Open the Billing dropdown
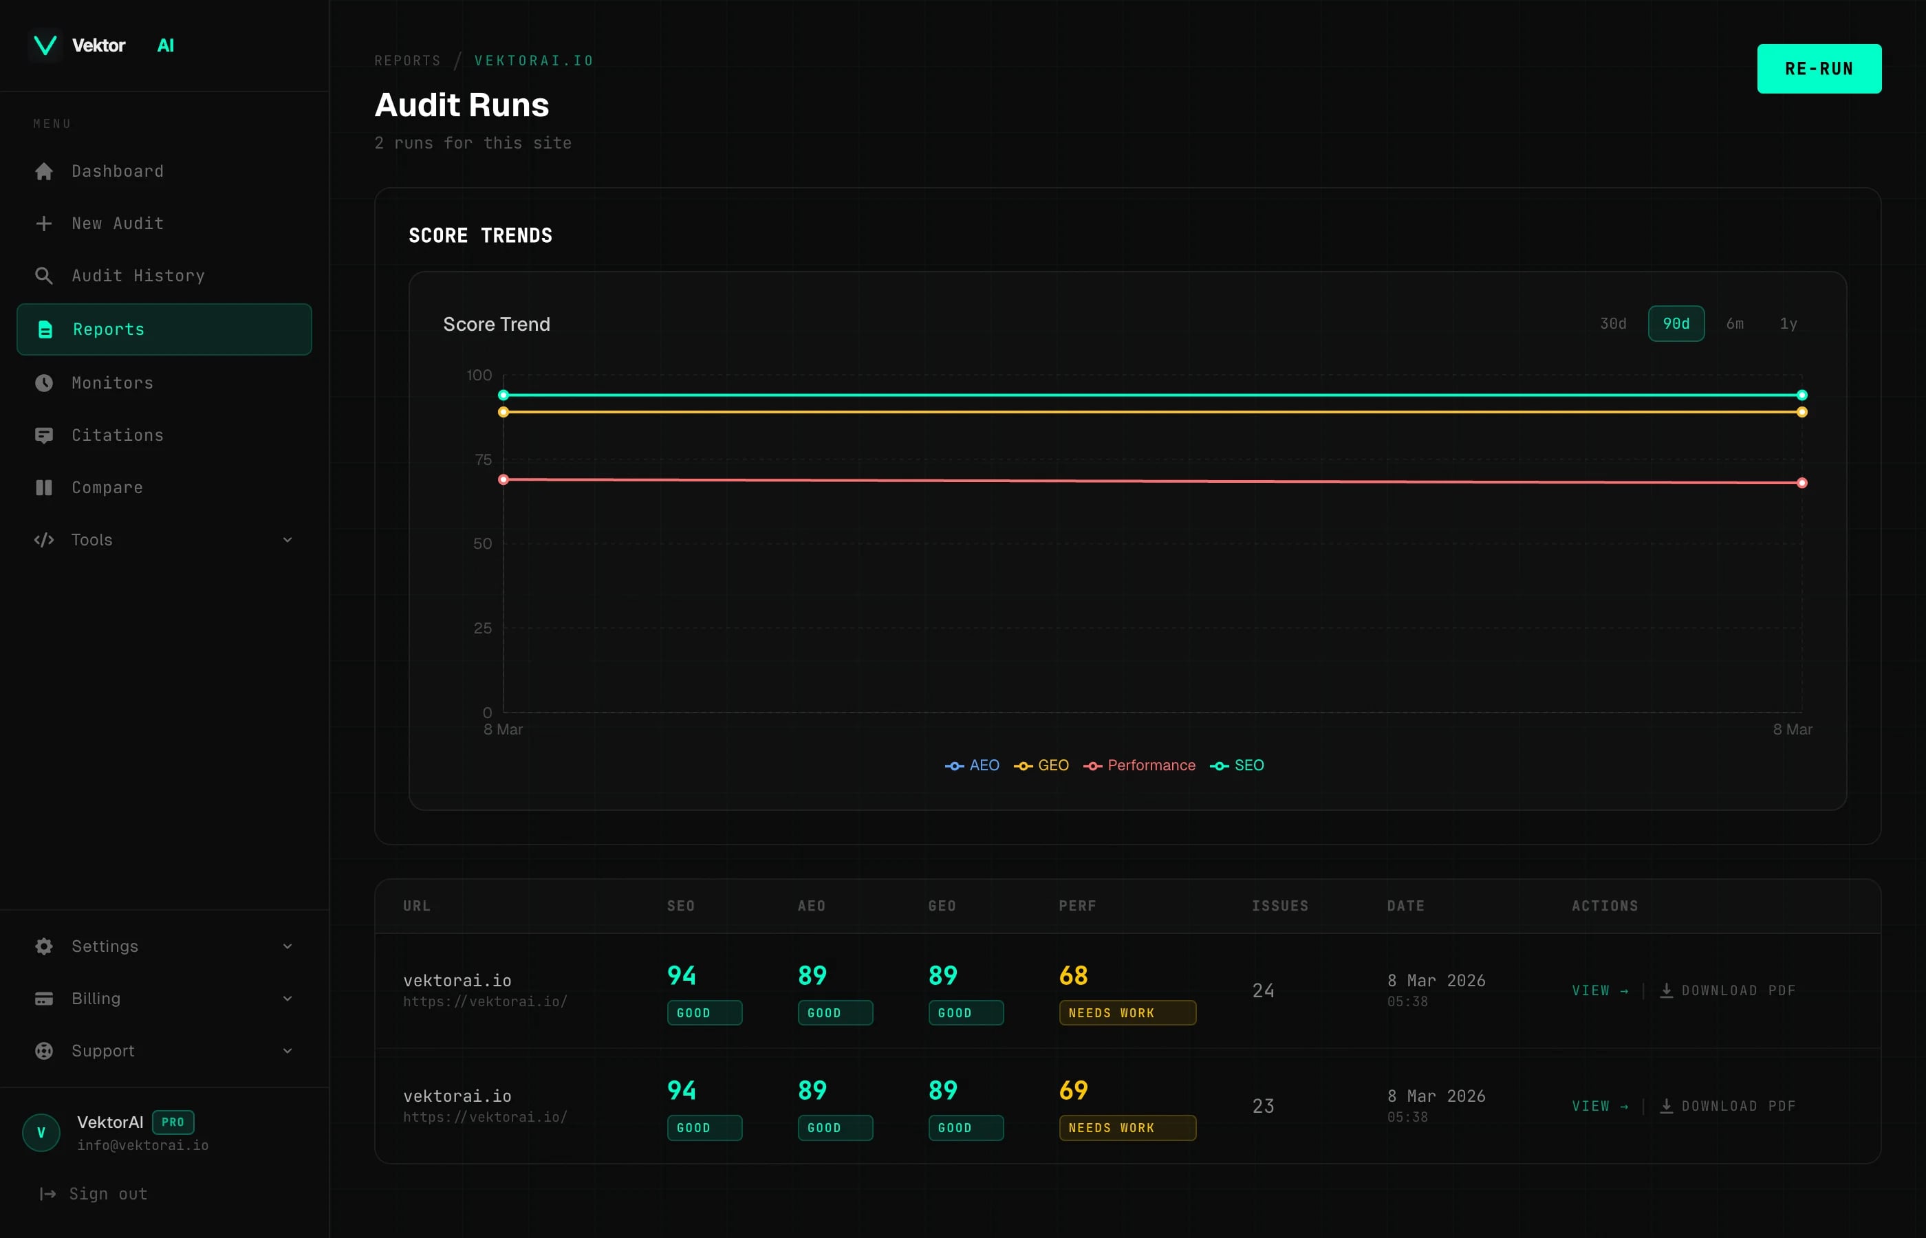 tap(288, 999)
